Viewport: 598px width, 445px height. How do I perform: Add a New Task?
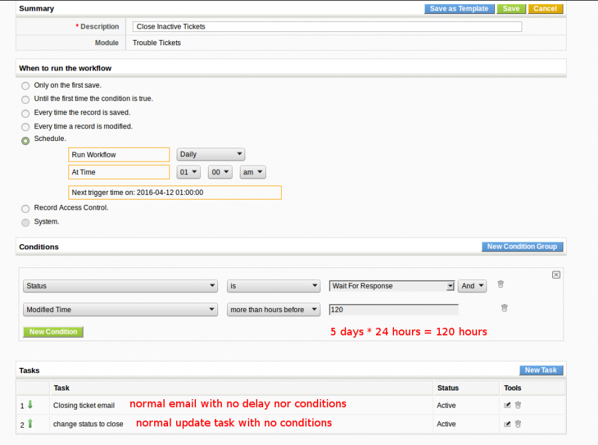point(541,371)
